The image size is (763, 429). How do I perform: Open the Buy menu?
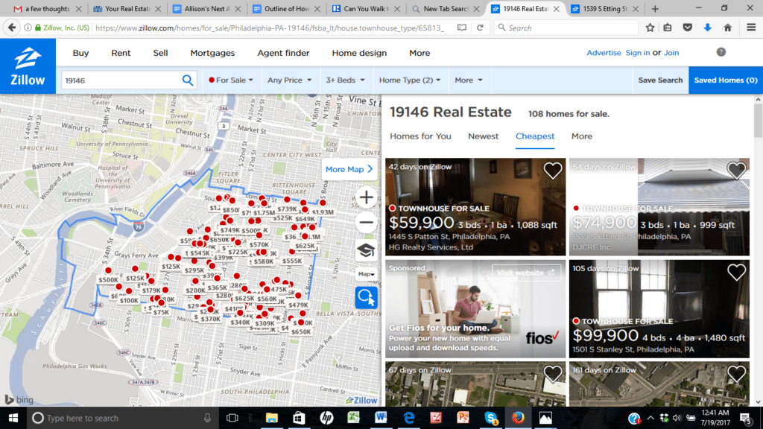[80, 53]
